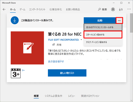Click 欲しい物リスト wishlist button

67,73
